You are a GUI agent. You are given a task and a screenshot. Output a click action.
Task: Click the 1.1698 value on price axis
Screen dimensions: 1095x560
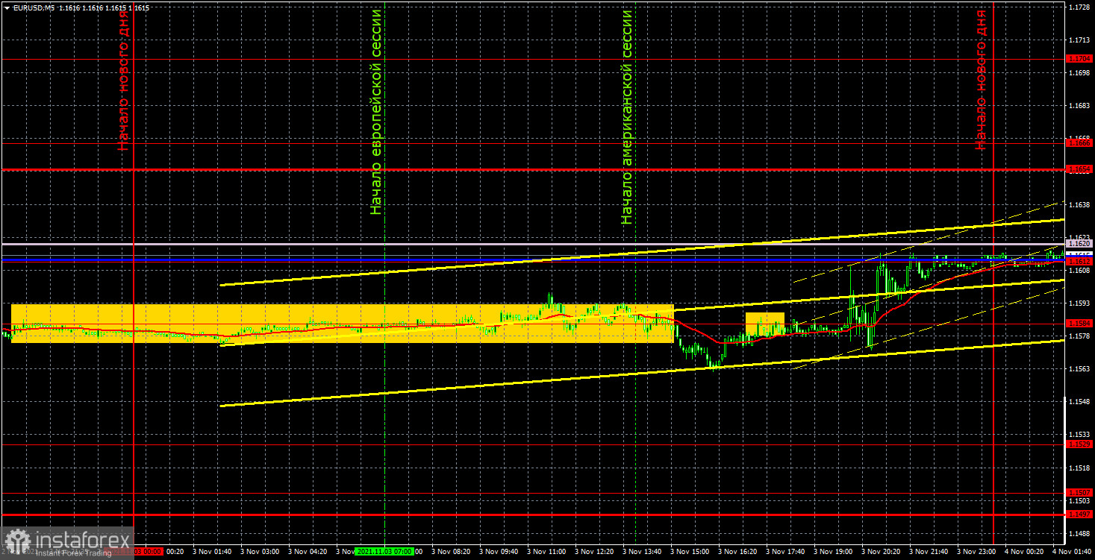click(1080, 72)
